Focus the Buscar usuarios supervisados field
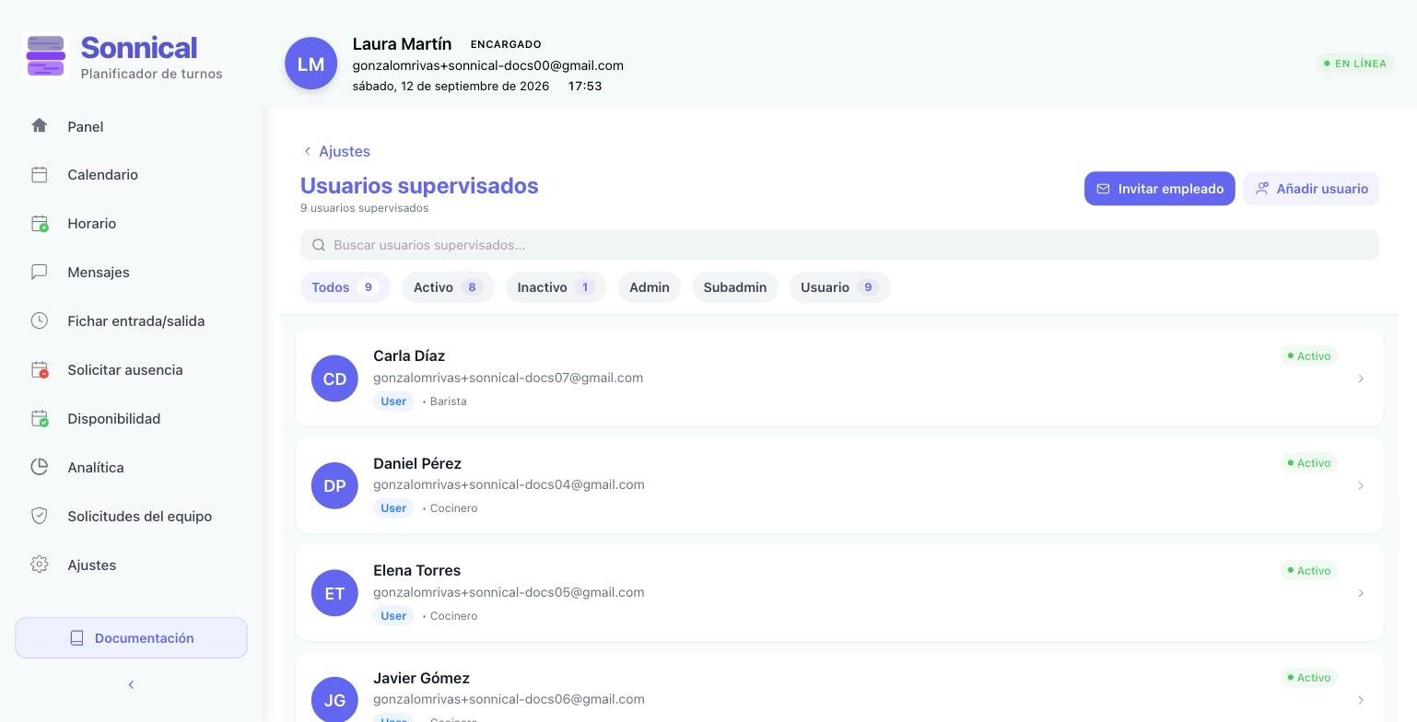The image size is (1417, 722). 839,245
